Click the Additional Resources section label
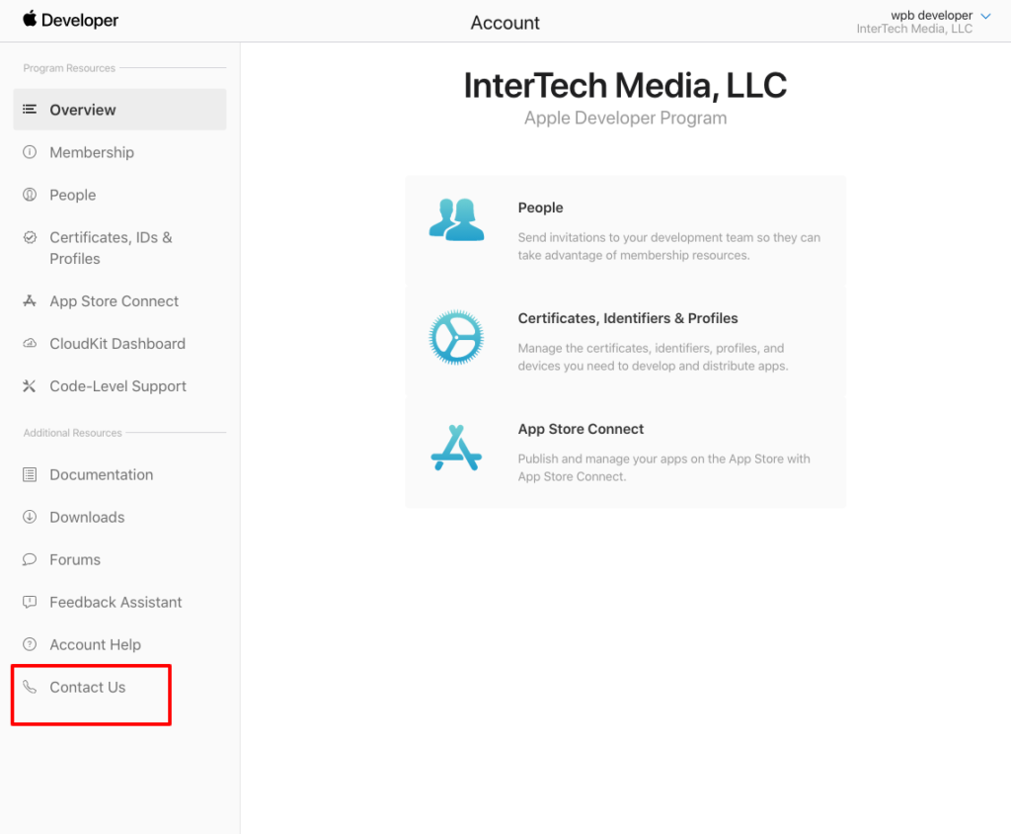Viewport: 1011px width, 834px height. [72, 433]
